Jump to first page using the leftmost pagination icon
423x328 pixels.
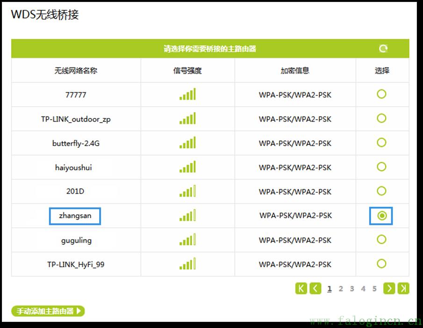click(301, 289)
